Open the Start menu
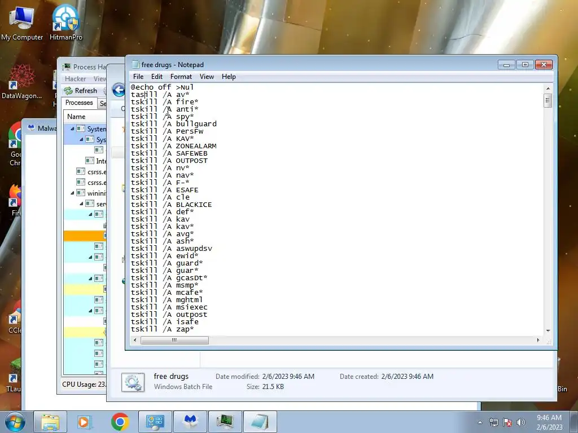Image resolution: width=578 pixels, height=433 pixels. tap(15, 422)
